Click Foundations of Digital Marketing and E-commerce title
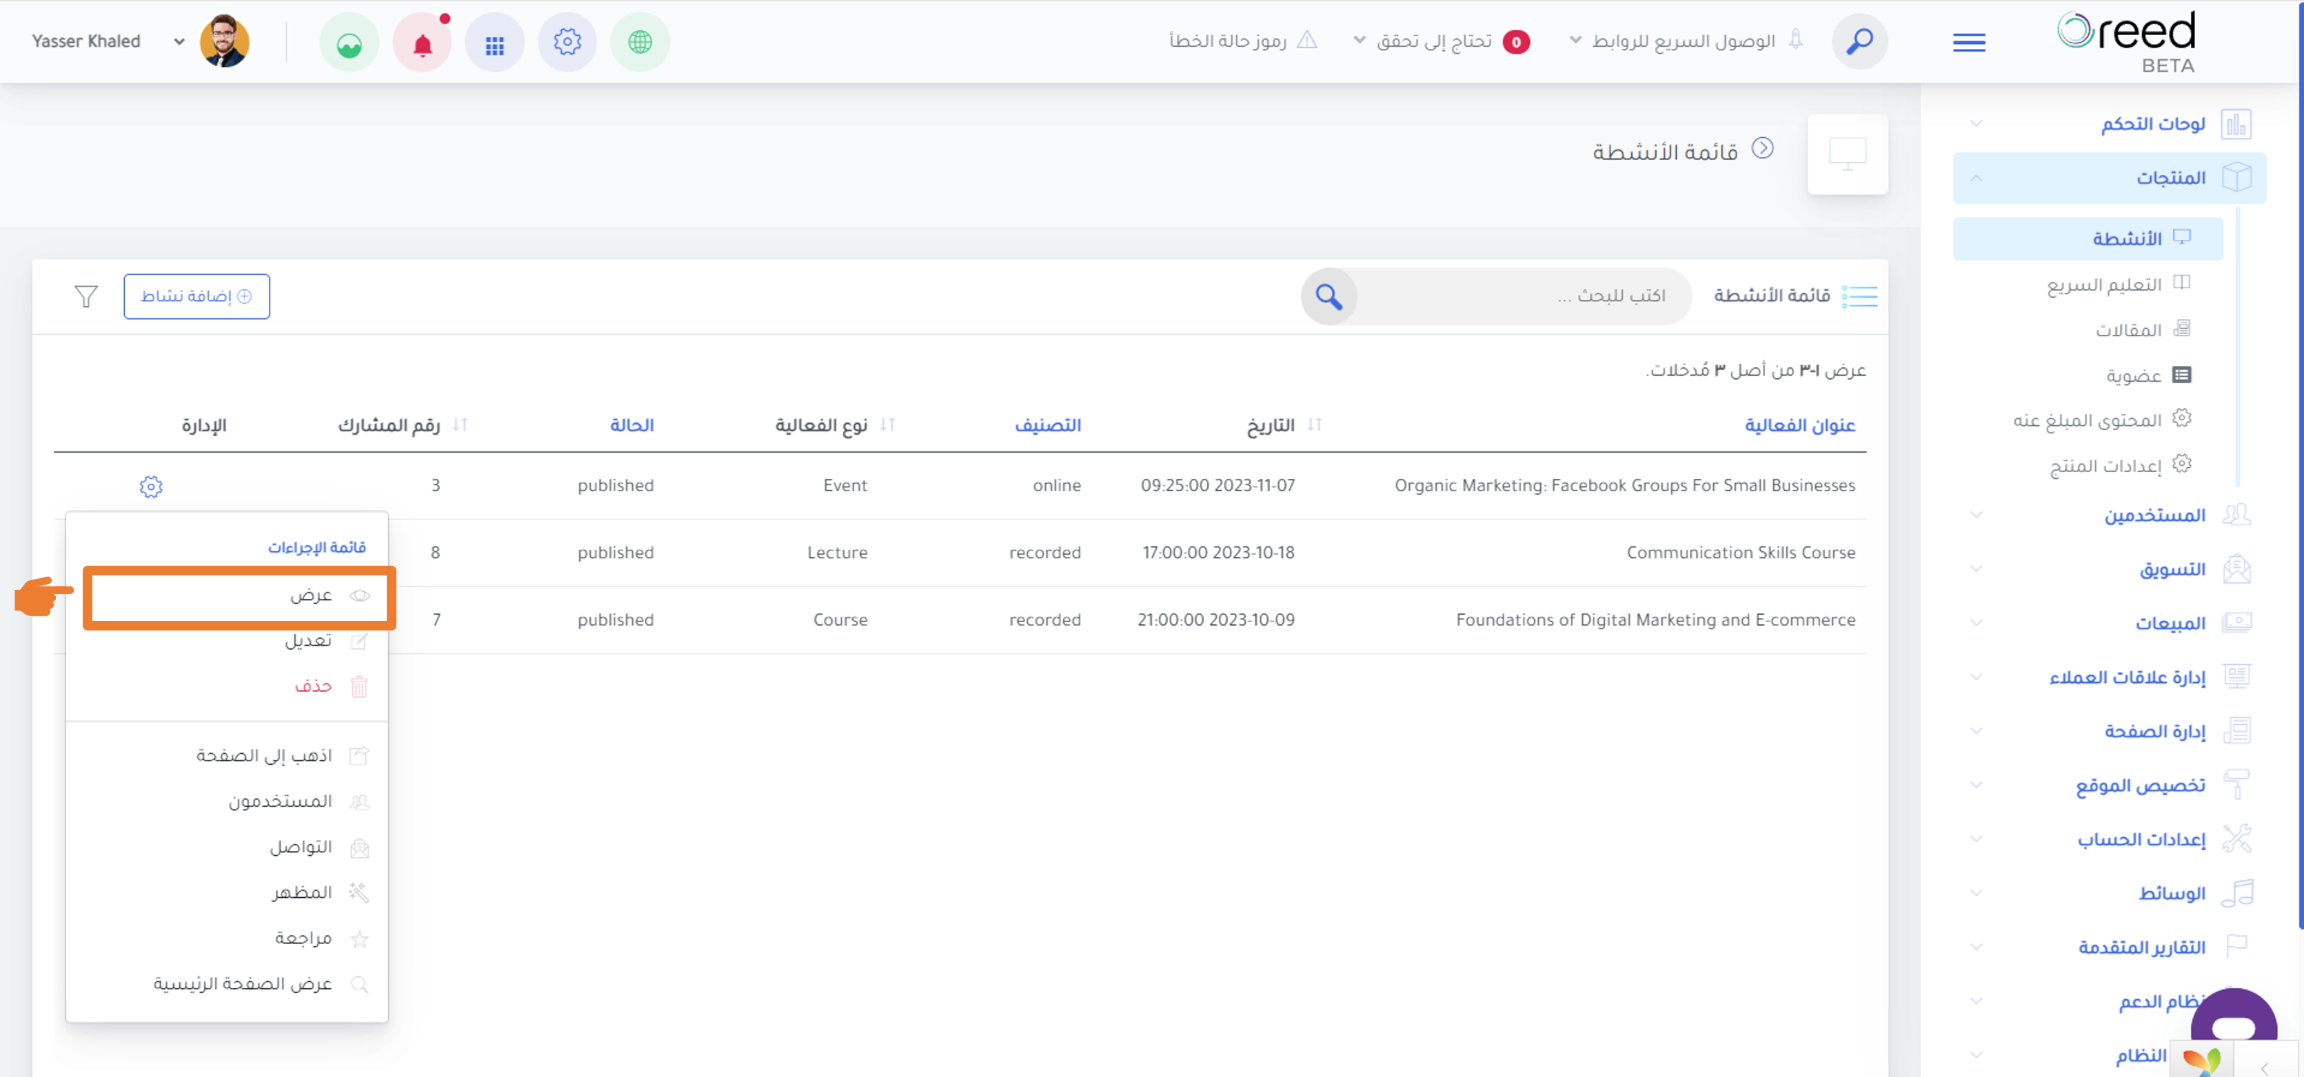The width and height of the screenshot is (2304, 1077). [1655, 620]
